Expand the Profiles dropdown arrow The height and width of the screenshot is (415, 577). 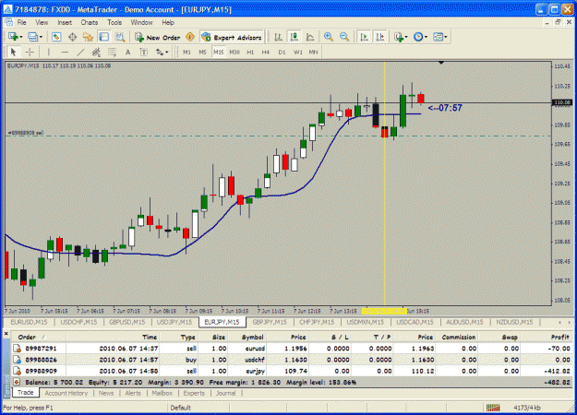click(41, 37)
